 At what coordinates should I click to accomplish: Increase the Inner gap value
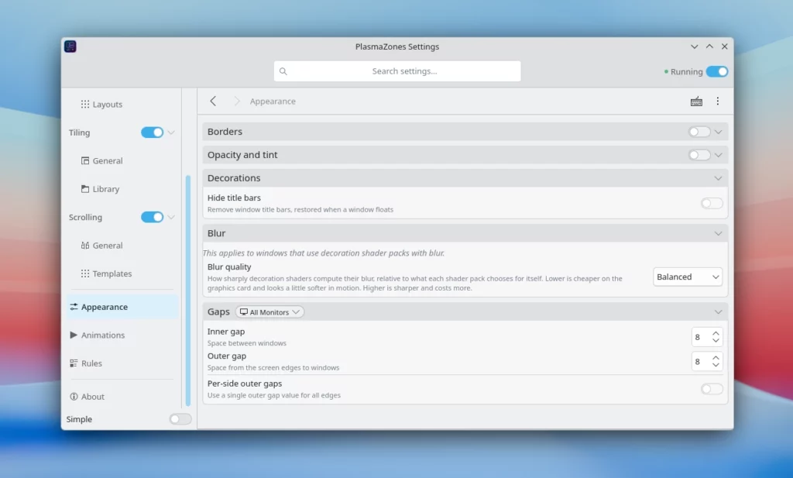pyautogui.click(x=716, y=333)
